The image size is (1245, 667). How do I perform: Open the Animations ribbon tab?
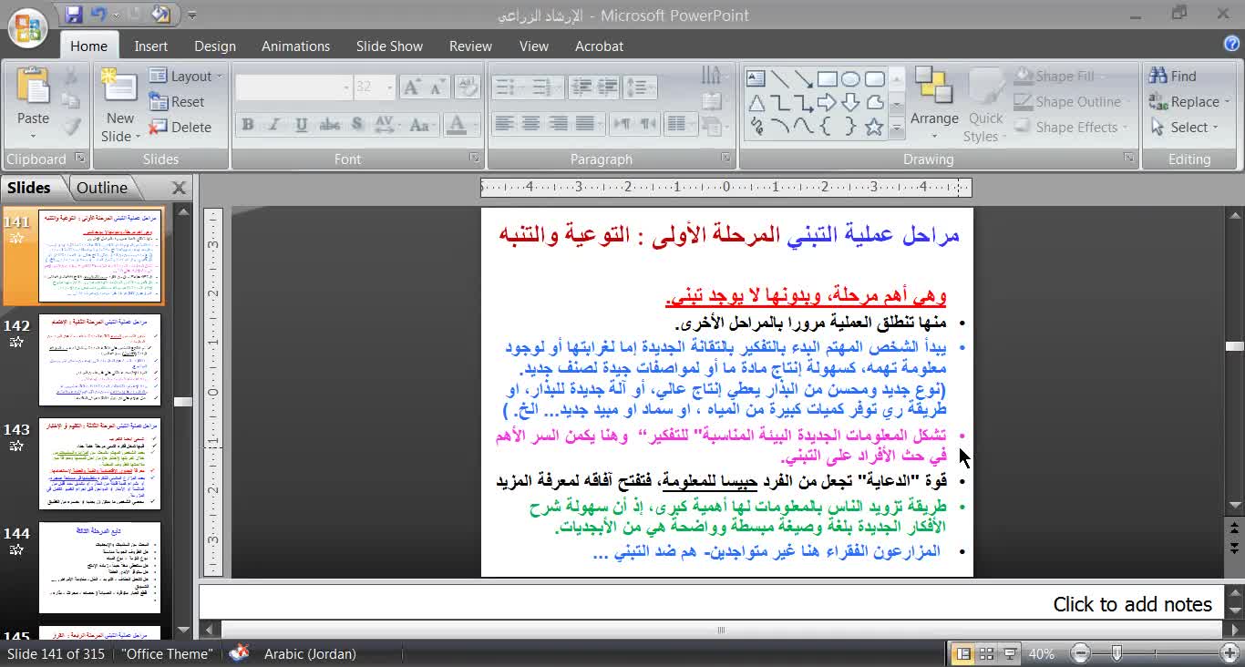tap(295, 46)
